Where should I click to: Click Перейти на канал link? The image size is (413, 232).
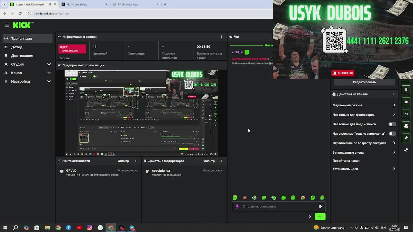[x=346, y=161]
